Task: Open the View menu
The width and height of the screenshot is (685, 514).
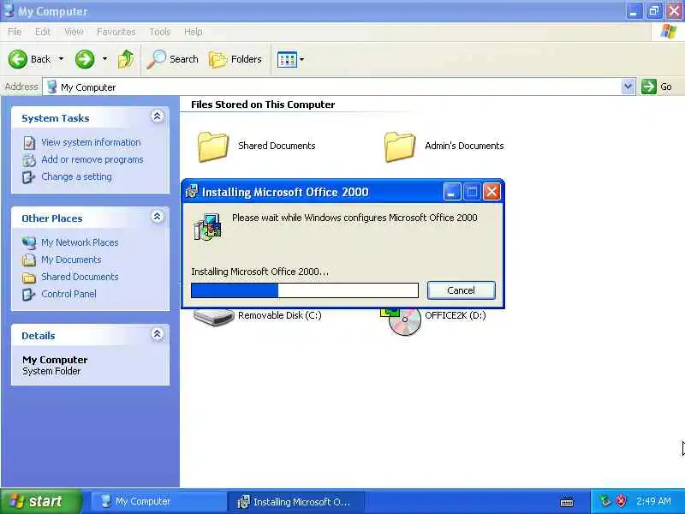Action: pos(74,32)
